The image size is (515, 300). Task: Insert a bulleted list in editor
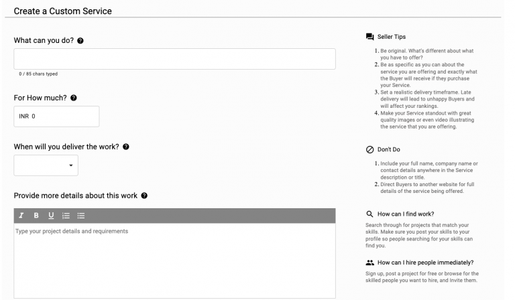tap(80, 216)
